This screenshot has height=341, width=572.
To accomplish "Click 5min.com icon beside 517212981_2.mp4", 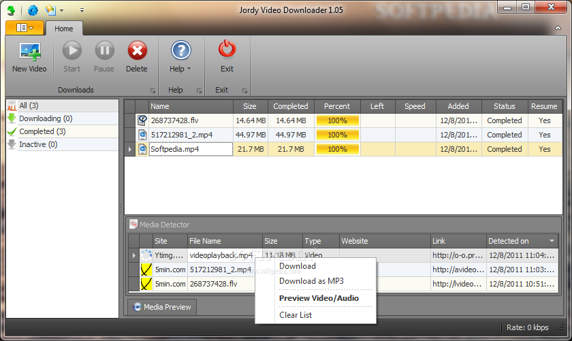I will [146, 270].
